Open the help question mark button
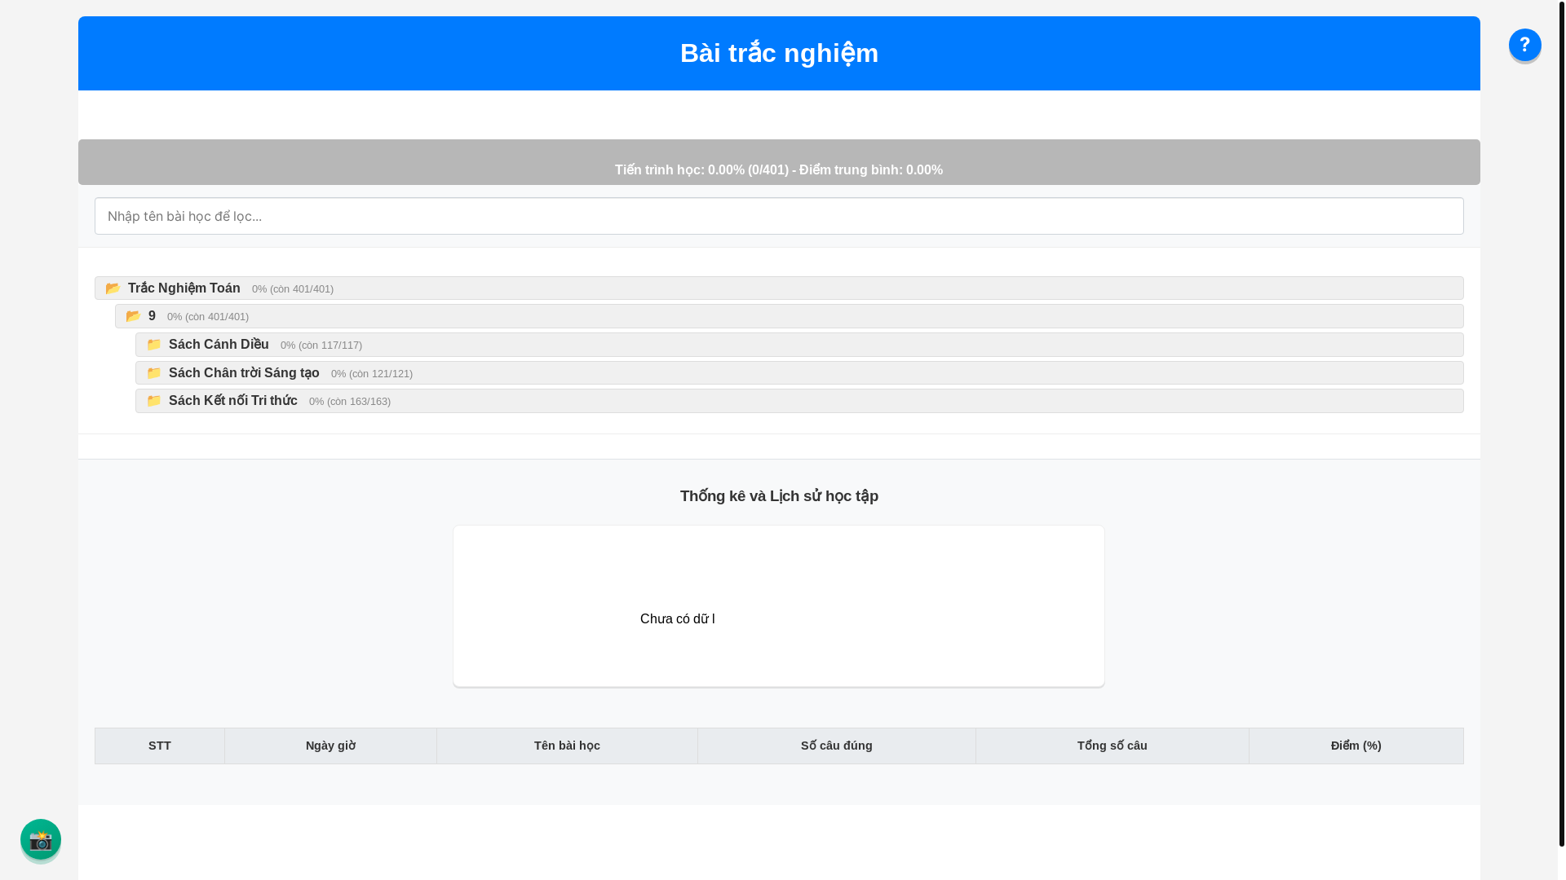The height and width of the screenshot is (880, 1566). tap(1524, 45)
